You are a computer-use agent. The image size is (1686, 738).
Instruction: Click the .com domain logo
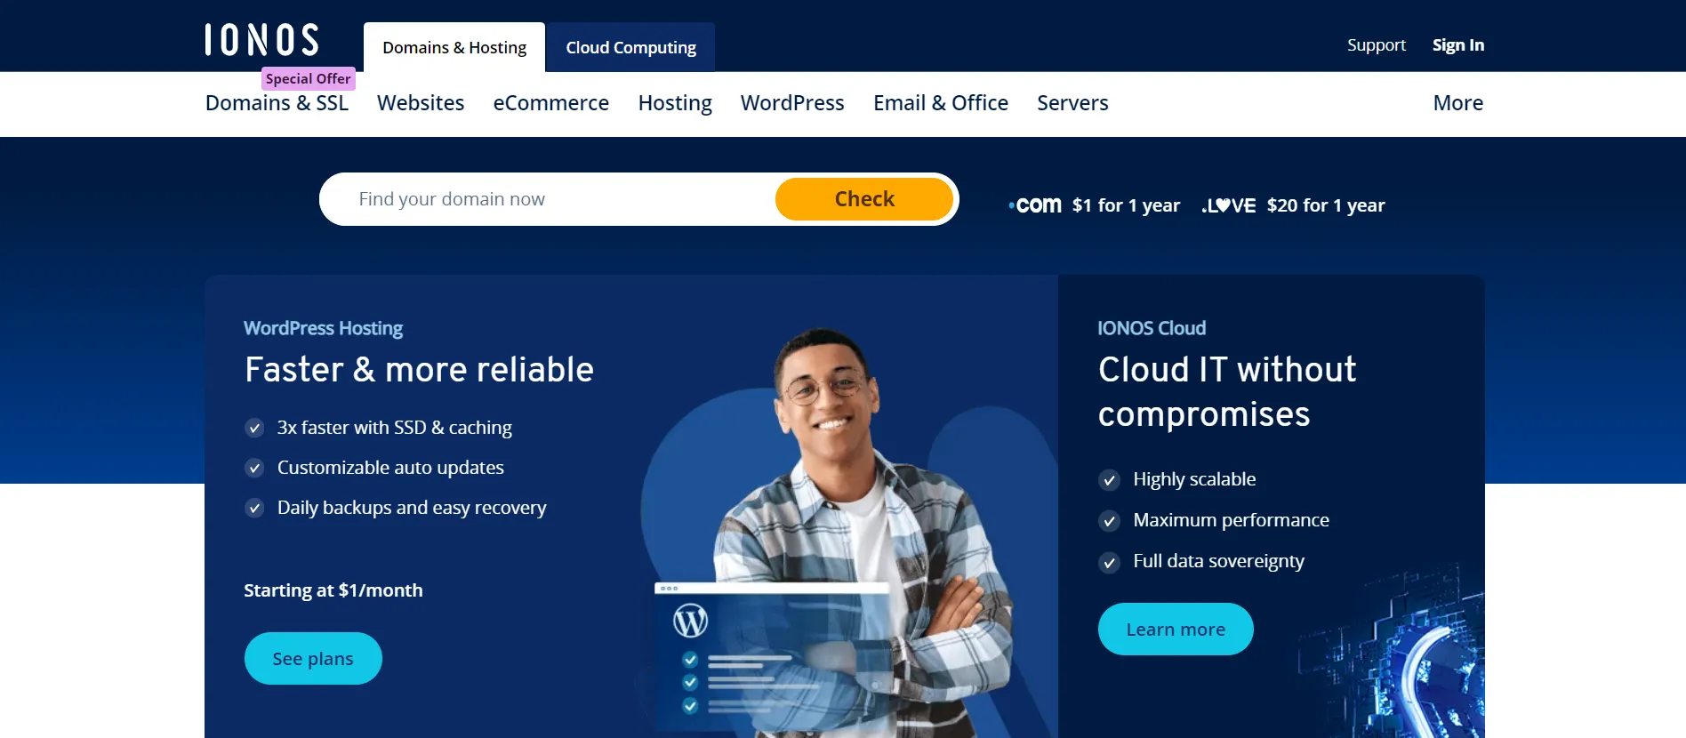click(1035, 205)
